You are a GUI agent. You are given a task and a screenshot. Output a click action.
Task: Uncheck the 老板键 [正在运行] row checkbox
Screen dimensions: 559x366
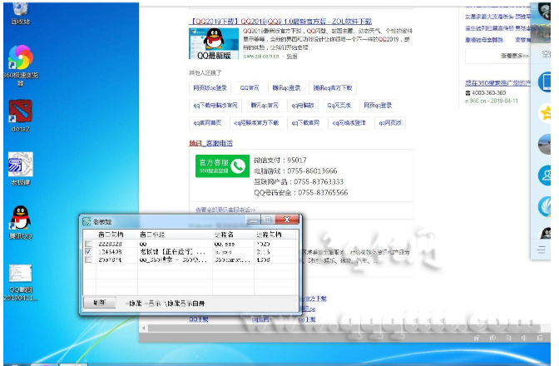tap(88, 251)
